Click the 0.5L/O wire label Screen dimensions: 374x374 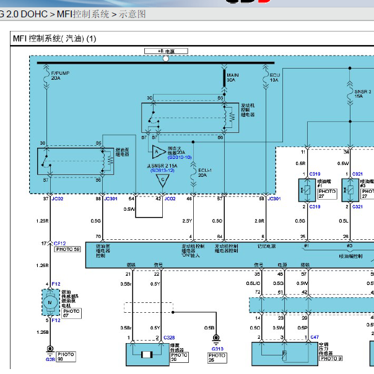coord(253,283)
